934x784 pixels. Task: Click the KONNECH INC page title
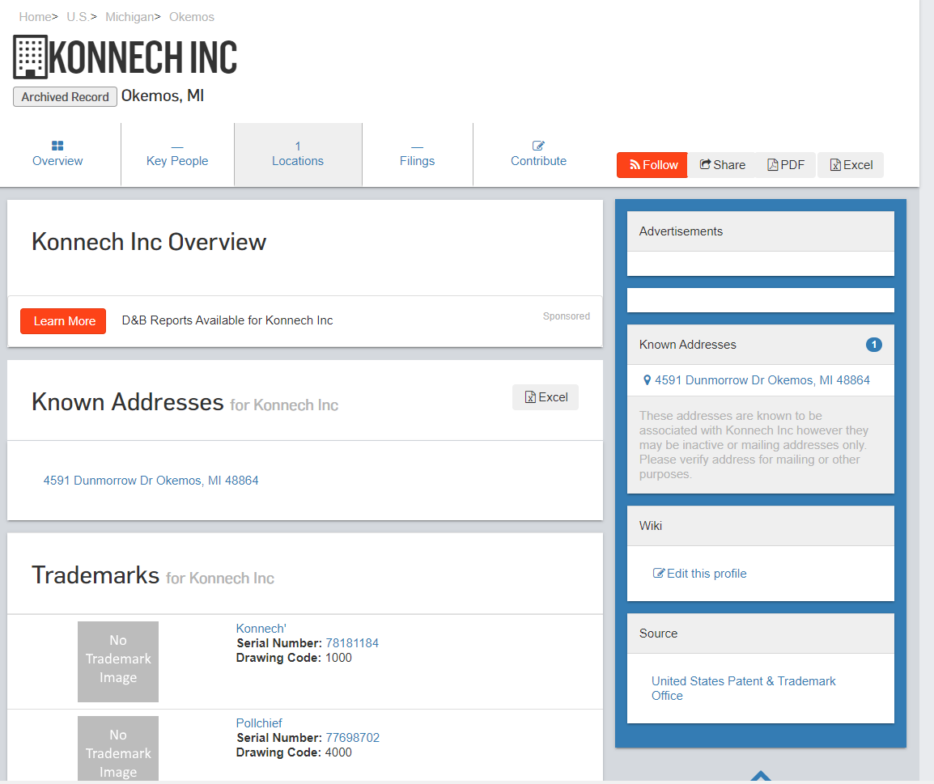pos(143,57)
